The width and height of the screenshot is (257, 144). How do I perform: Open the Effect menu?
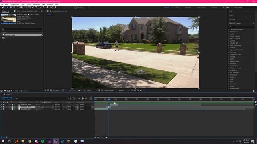(29, 4)
